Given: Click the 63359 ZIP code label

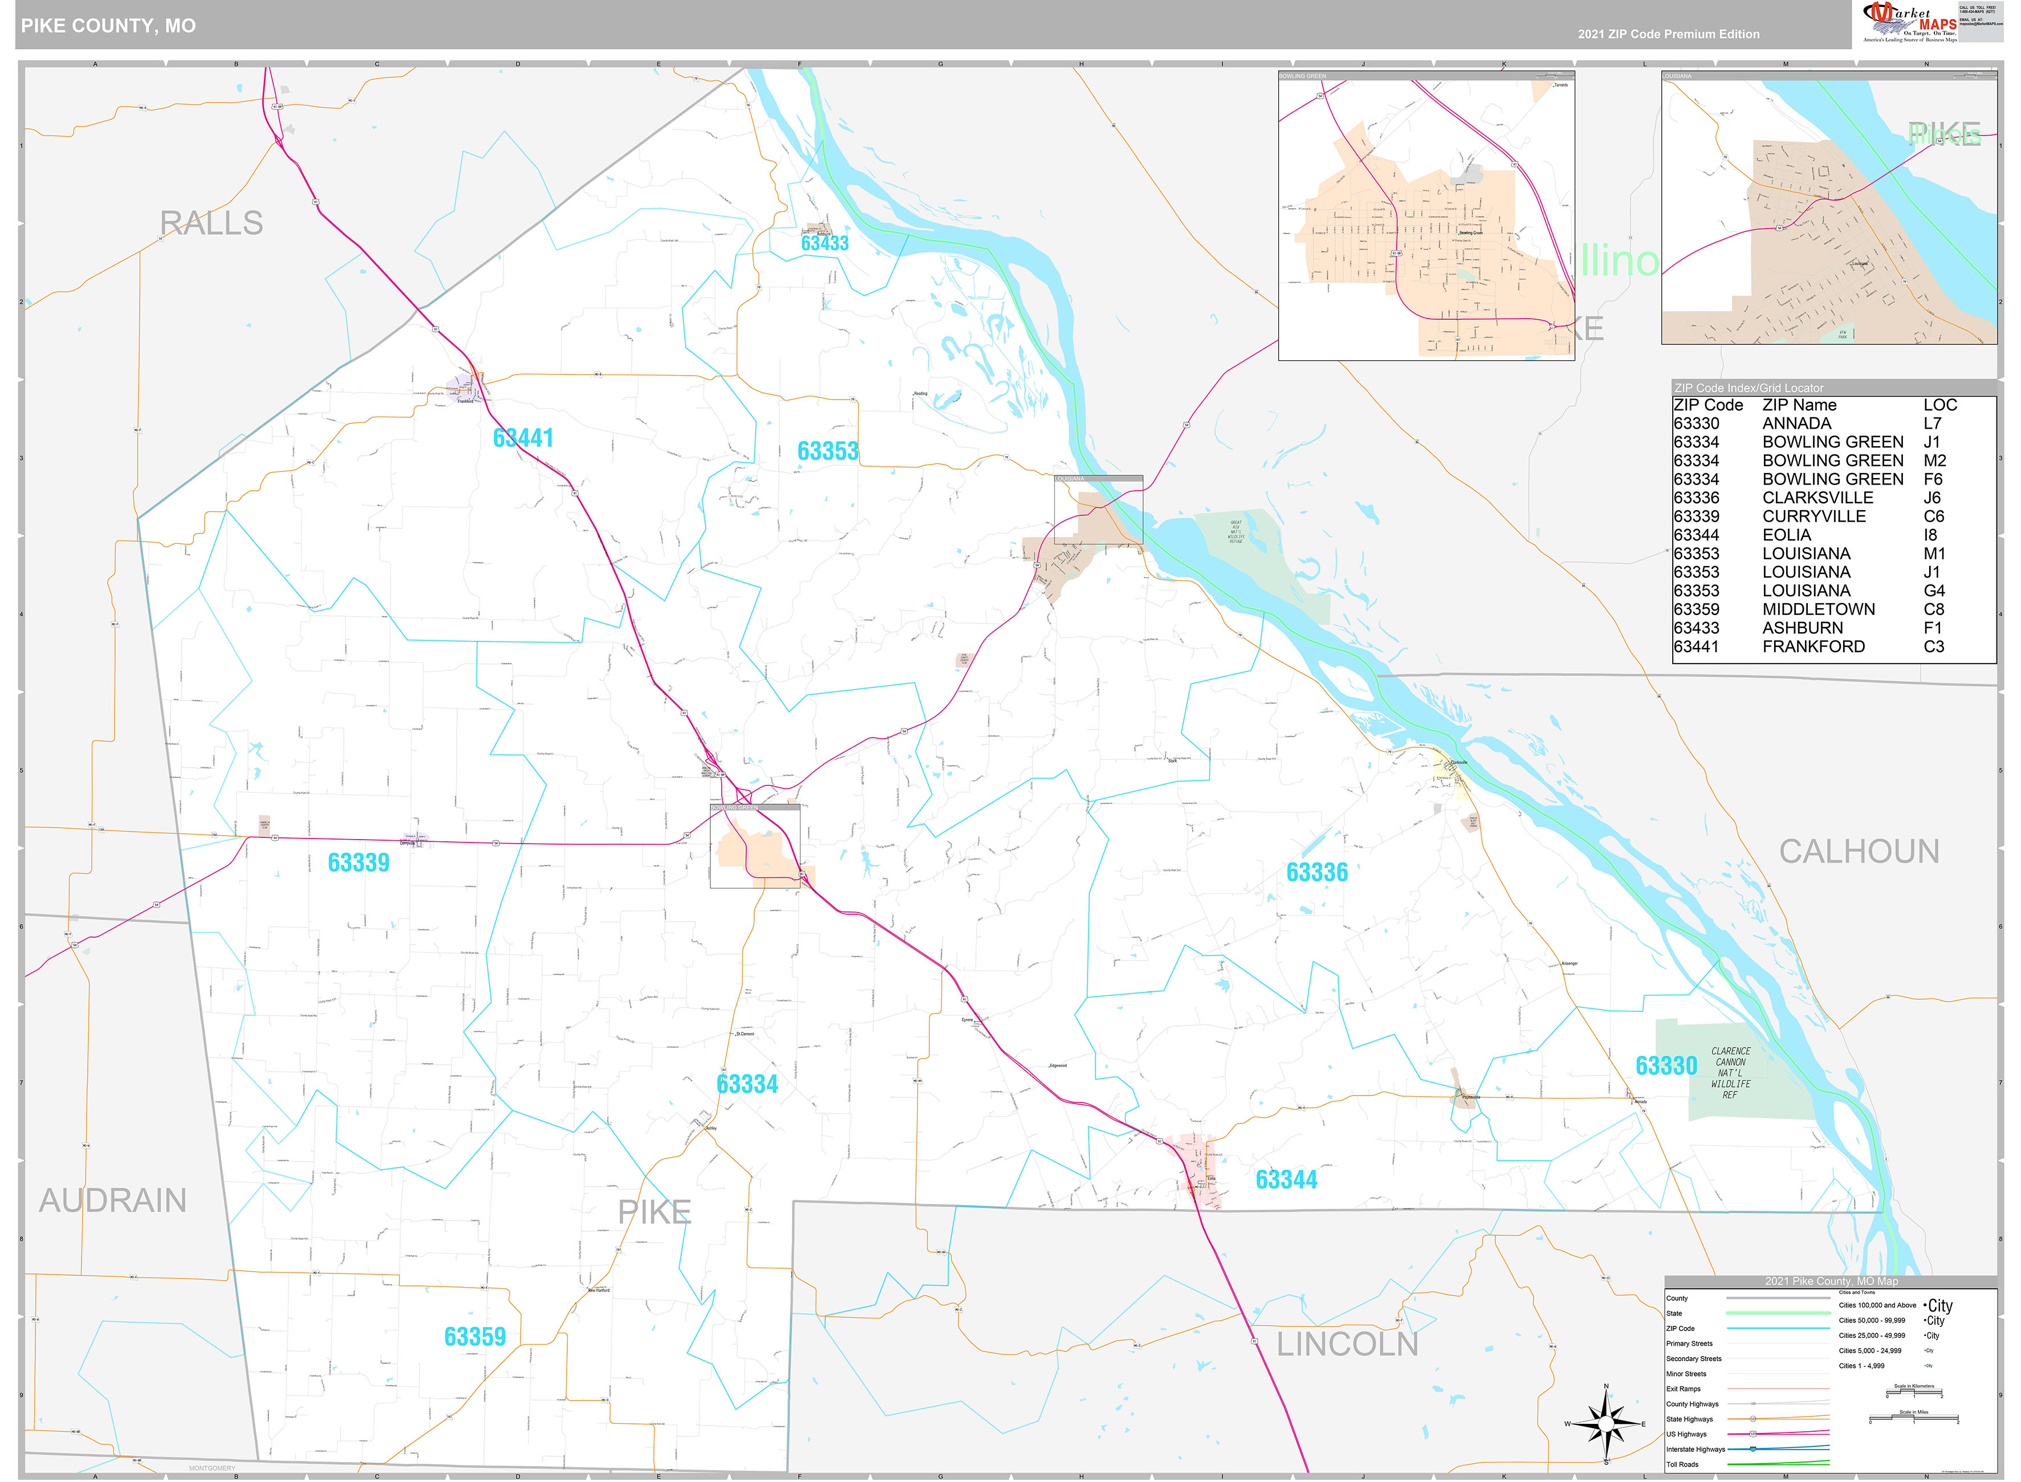Looking at the screenshot, I should click(474, 1337).
